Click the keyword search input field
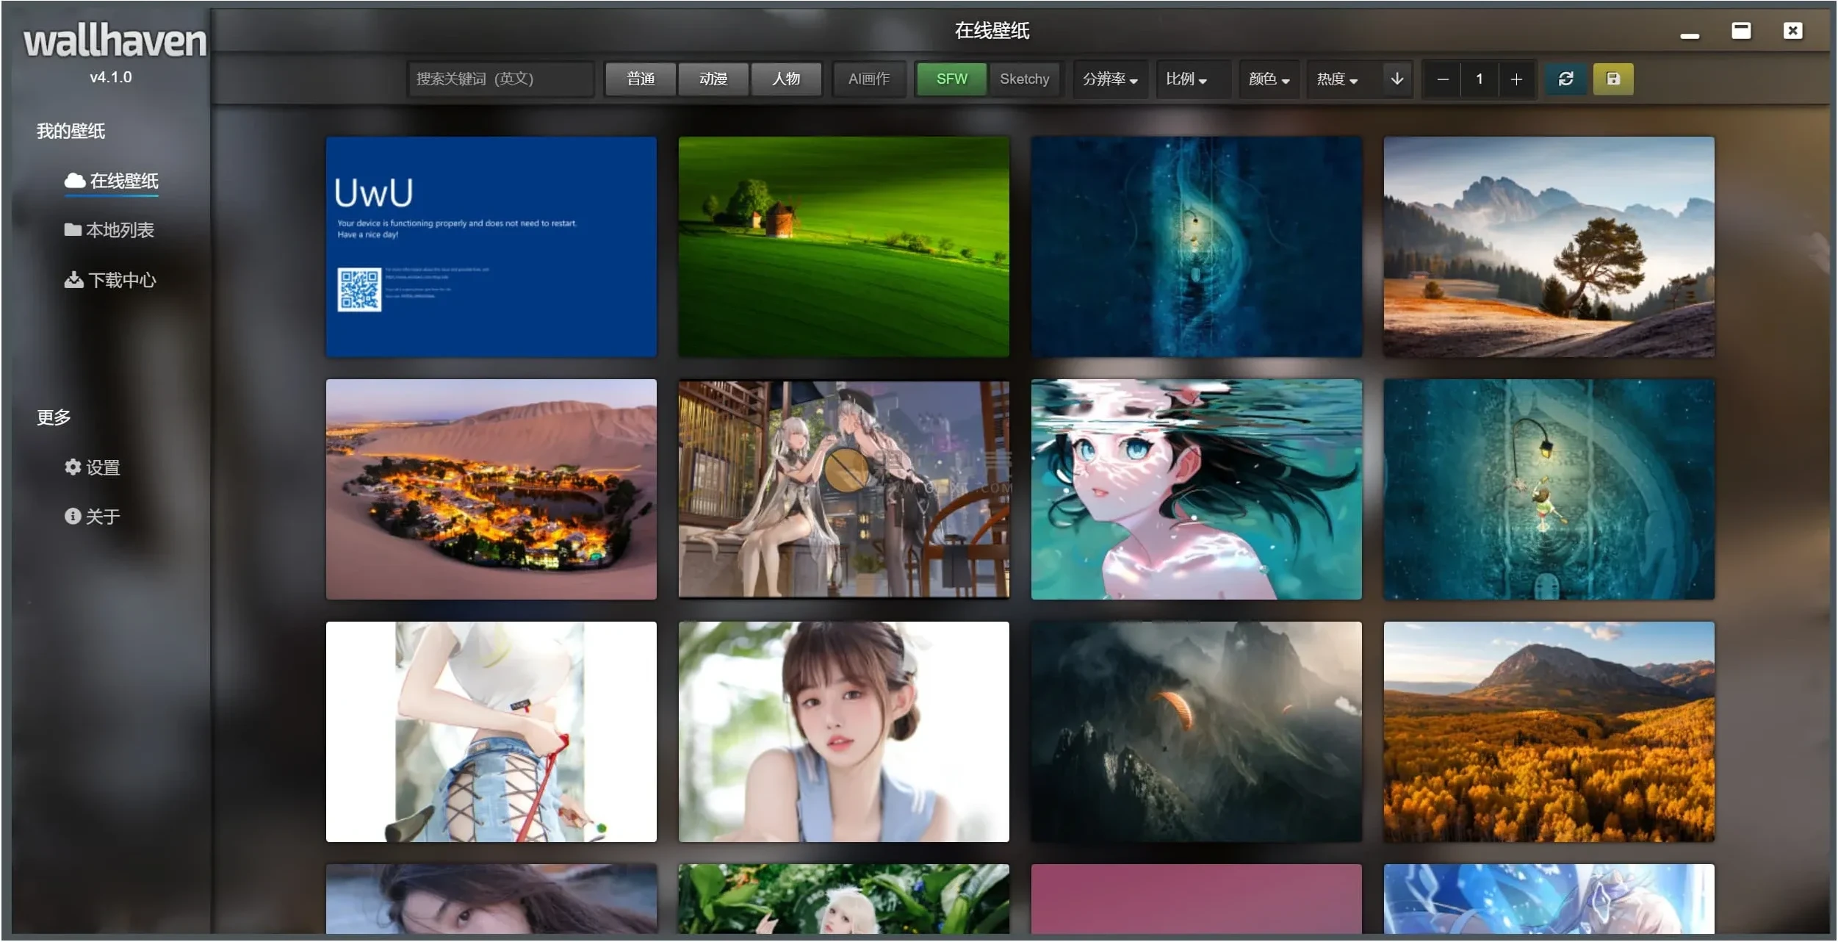Screen dimensions: 1838x942 500,79
